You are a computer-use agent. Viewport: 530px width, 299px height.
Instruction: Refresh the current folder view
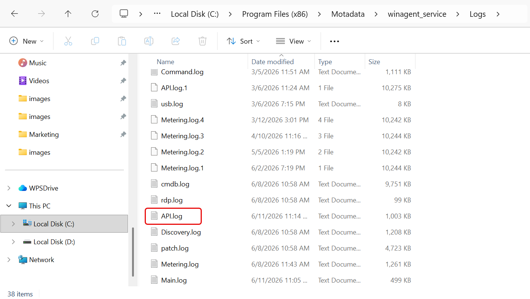[x=95, y=14]
